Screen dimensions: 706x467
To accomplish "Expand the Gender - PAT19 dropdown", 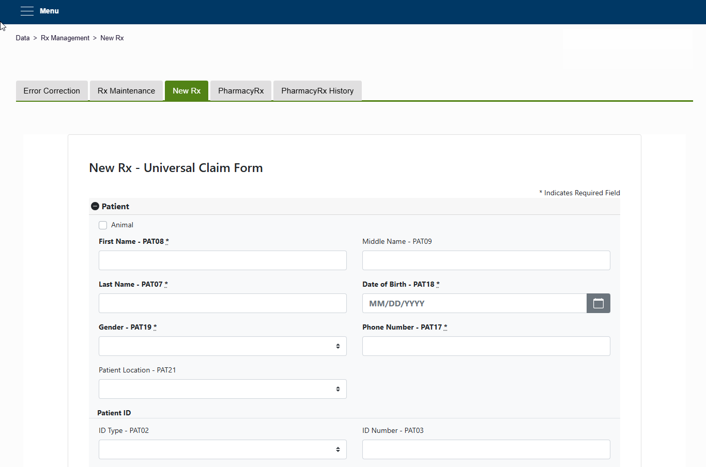I will point(223,346).
